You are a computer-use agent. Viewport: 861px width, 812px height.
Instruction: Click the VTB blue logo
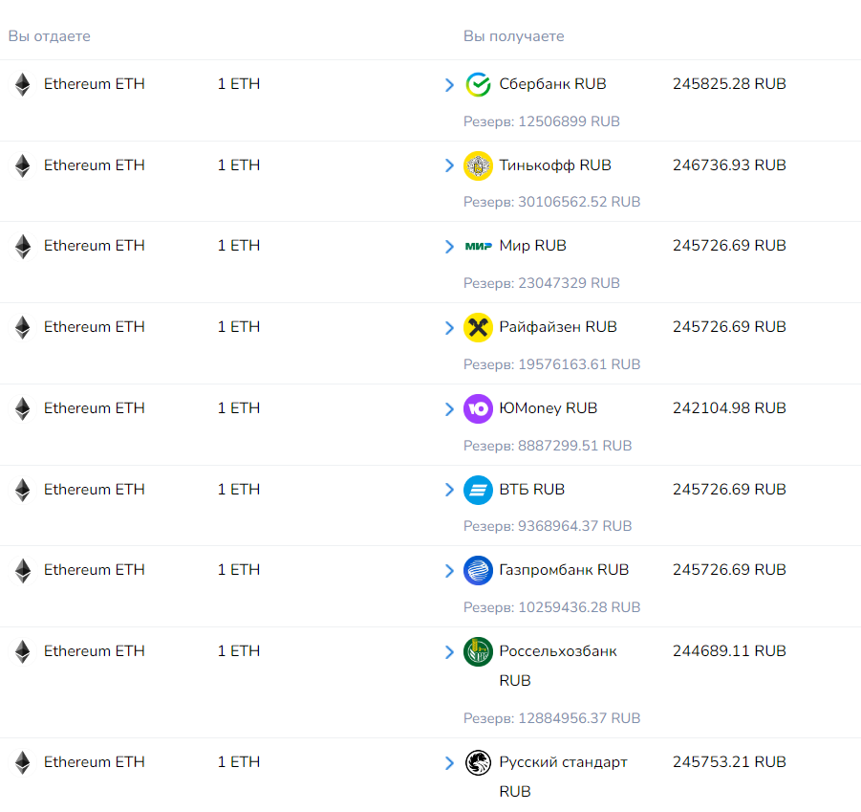pyautogui.click(x=478, y=490)
